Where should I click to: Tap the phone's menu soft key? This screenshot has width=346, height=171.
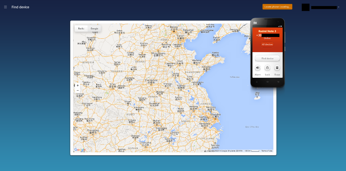pos(257,82)
